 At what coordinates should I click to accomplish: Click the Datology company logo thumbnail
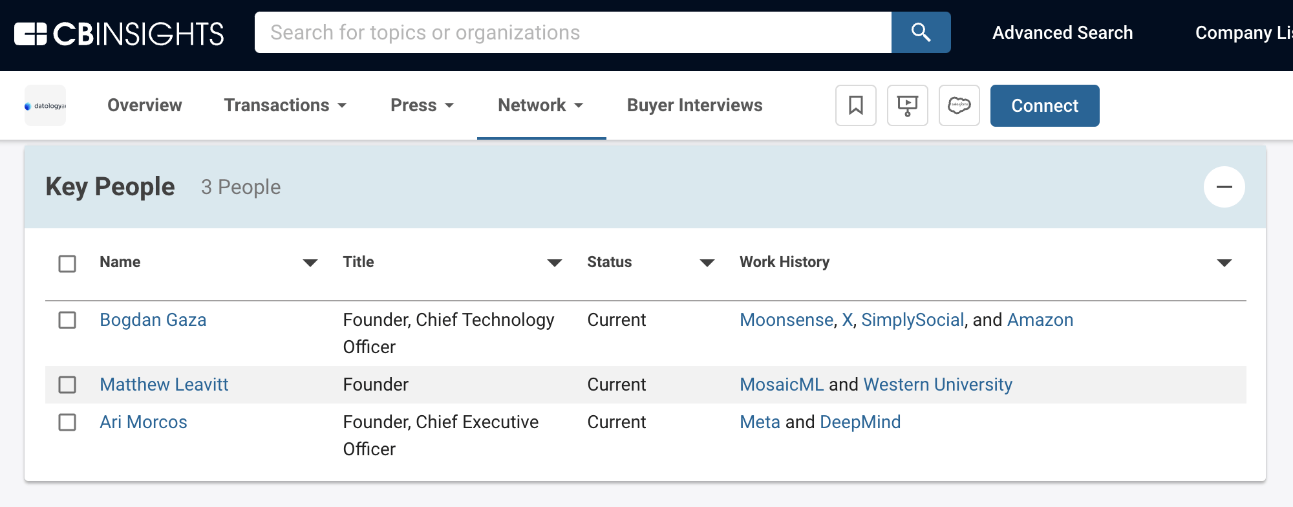(45, 105)
